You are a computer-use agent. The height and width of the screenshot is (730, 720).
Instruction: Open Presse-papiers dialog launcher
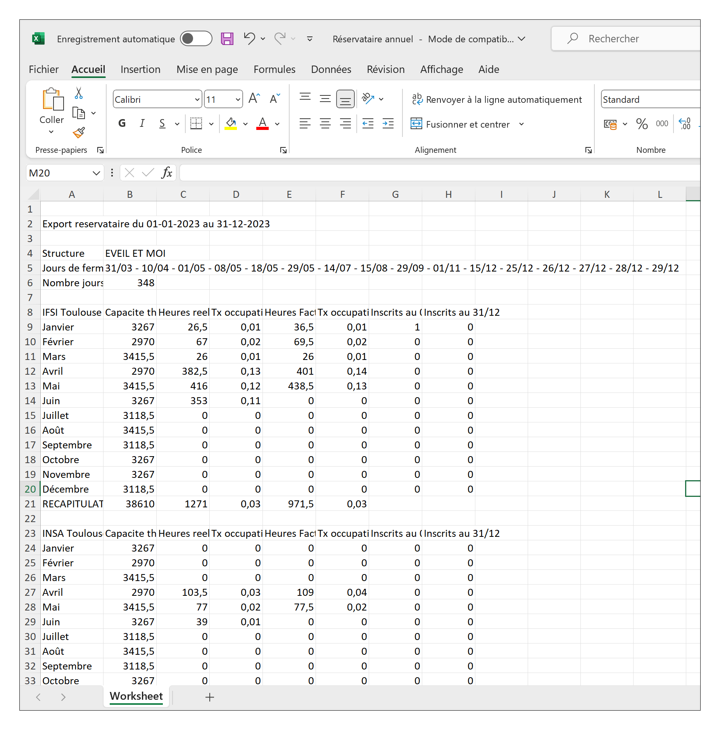tap(100, 150)
